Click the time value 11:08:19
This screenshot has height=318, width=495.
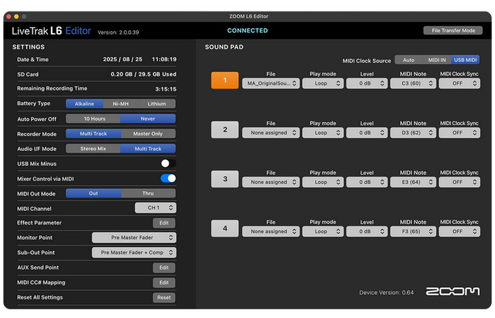pos(164,59)
